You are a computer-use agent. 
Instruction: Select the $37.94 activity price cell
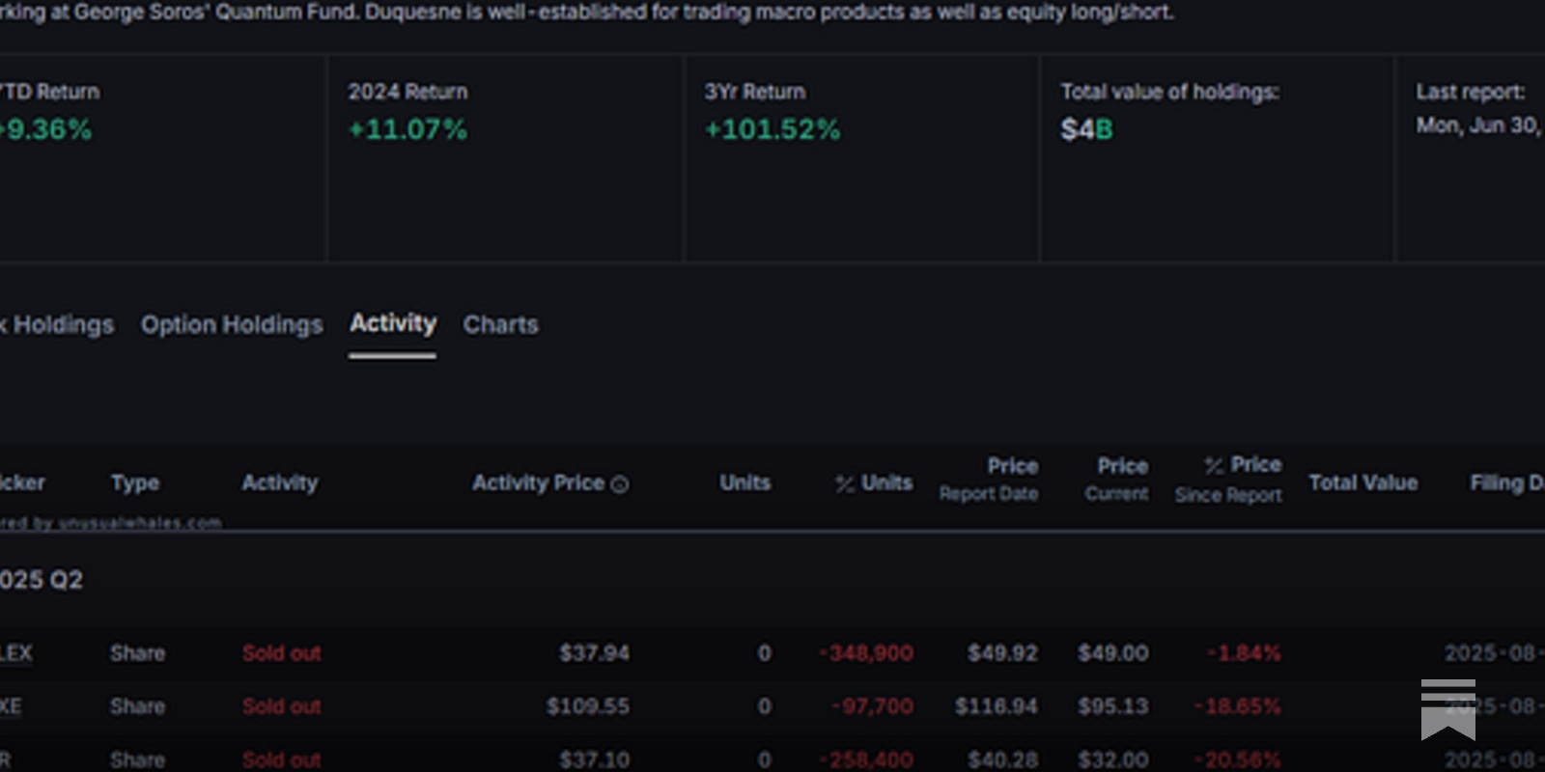point(594,653)
